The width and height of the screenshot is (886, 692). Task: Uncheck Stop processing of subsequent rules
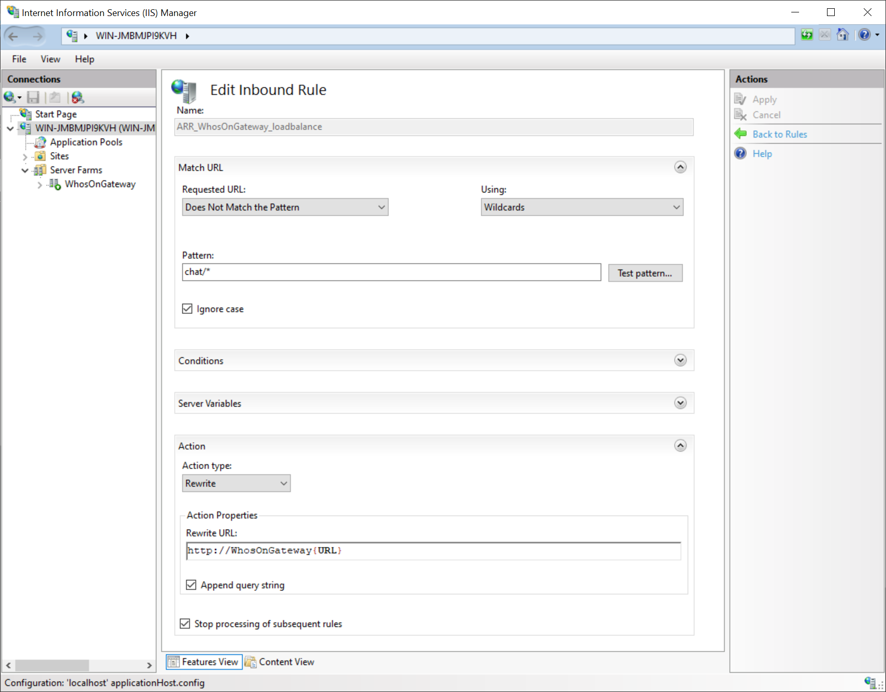(x=185, y=624)
